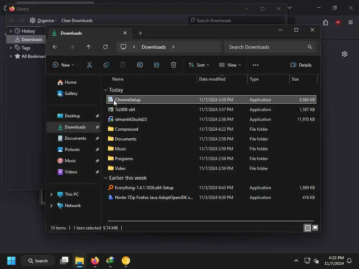Select the 7z2408-x64 installer file
The image size is (359, 269).
click(x=211, y=110)
